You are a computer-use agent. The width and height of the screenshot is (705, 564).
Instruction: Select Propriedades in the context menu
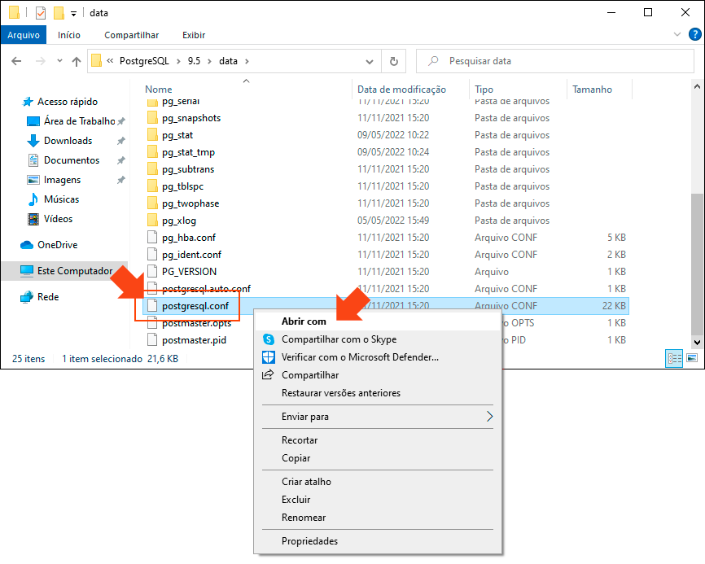(309, 541)
